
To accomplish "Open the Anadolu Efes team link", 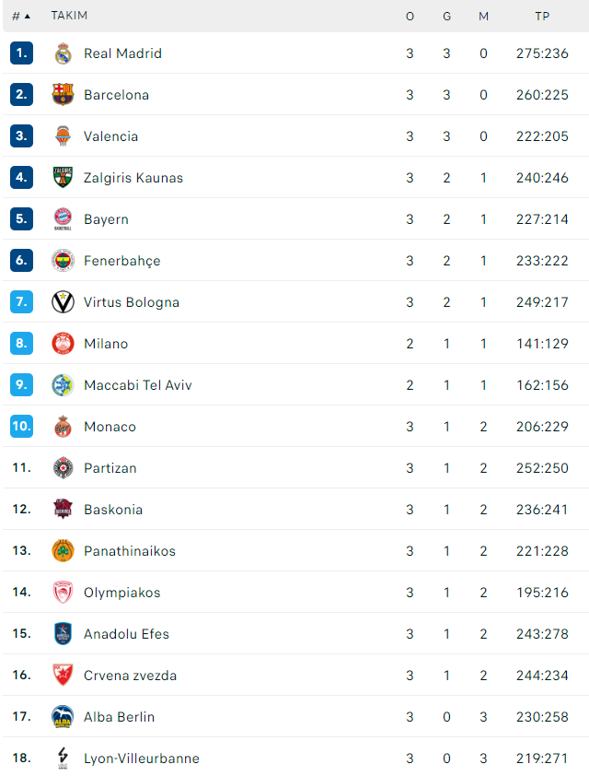I will 126,634.
